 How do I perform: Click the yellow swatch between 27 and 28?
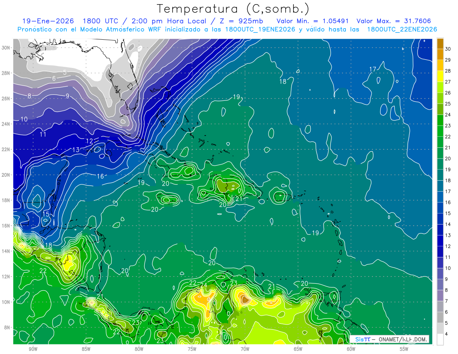[x=440, y=76]
